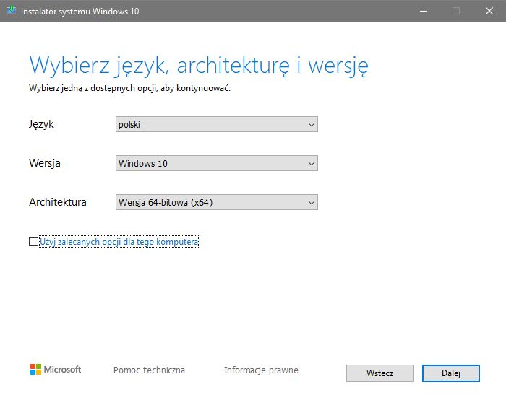
Task: Minimize the Instalator systemu Windows 10 window
Action: [424, 11]
